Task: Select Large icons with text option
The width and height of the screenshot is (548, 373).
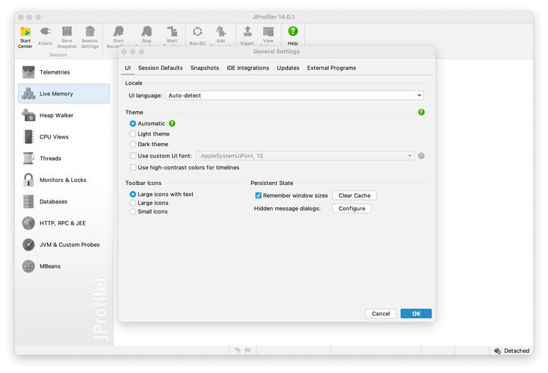Action: (x=133, y=194)
